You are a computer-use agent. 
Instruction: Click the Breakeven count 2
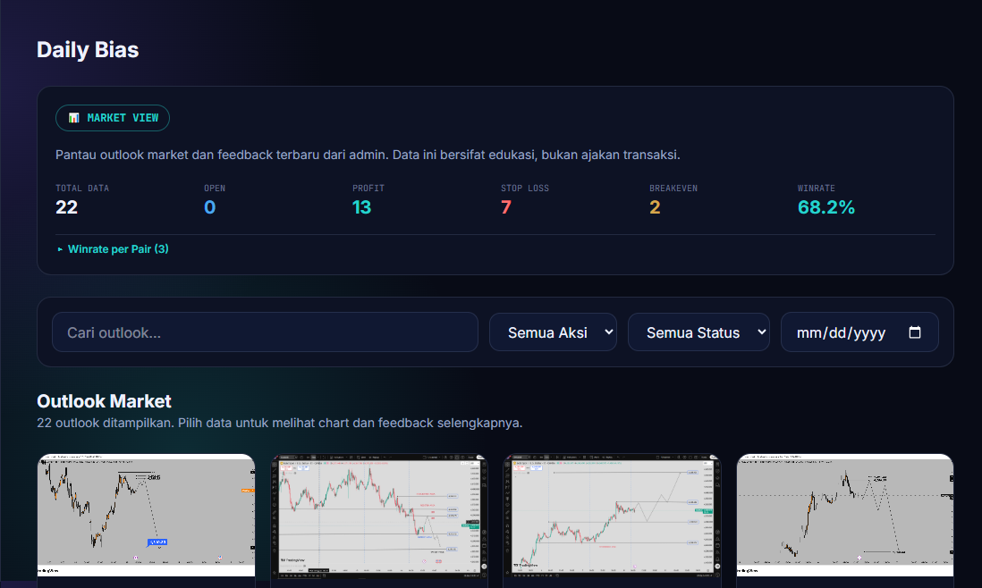(655, 207)
